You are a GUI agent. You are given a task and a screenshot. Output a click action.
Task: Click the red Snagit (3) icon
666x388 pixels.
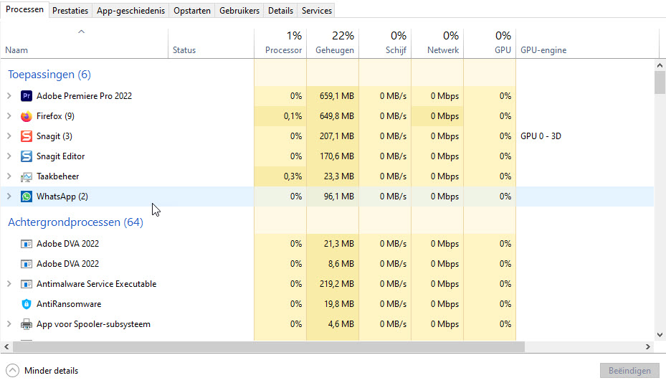[x=27, y=136]
